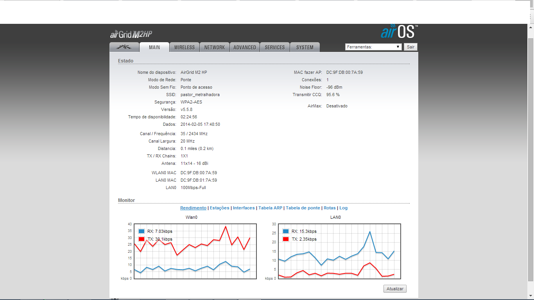Click the Sair button
Viewport: 534px width, 300px height.
[410, 47]
